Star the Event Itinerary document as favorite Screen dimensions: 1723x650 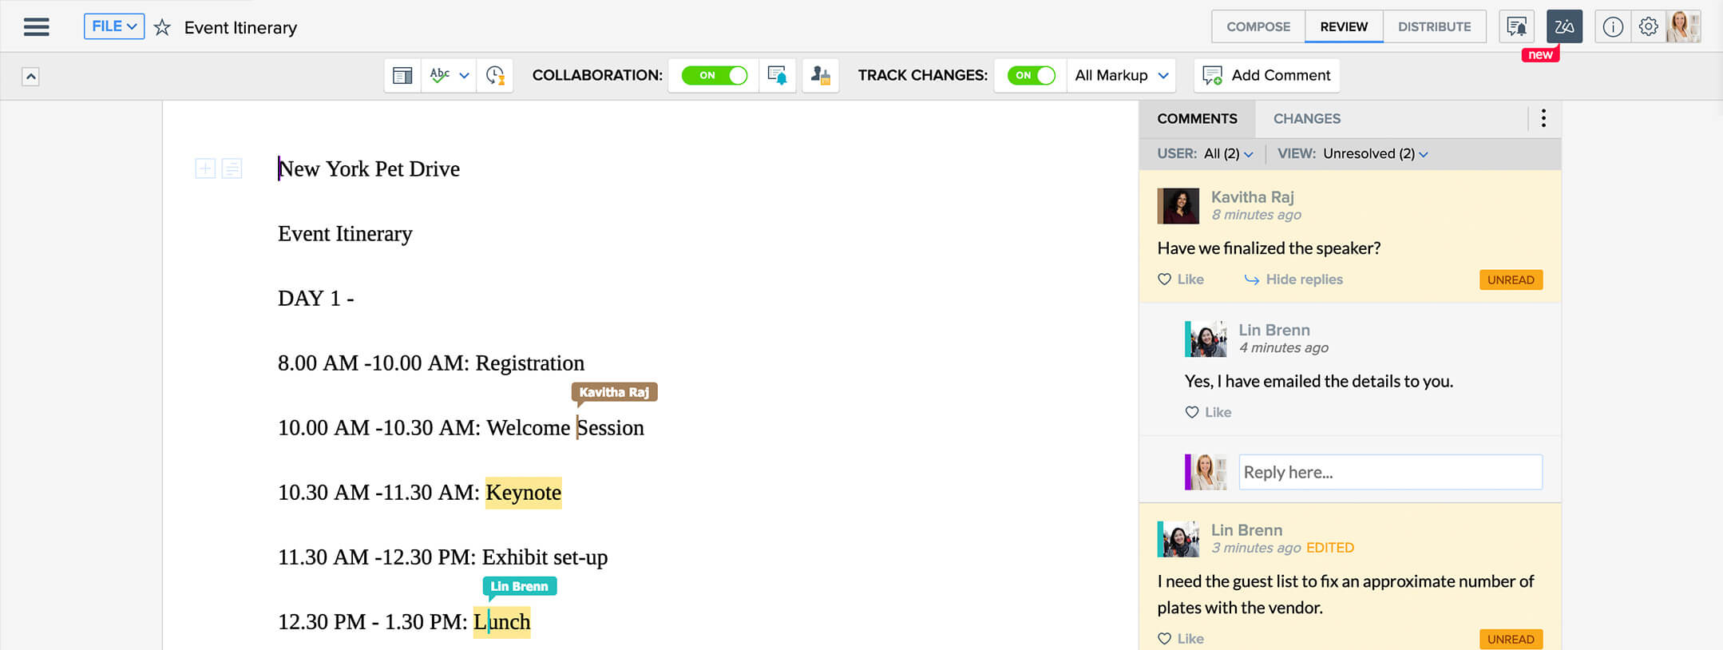(x=162, y=28)
